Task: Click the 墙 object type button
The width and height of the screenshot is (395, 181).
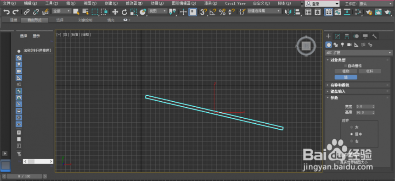Action: (x=346, y=77)
